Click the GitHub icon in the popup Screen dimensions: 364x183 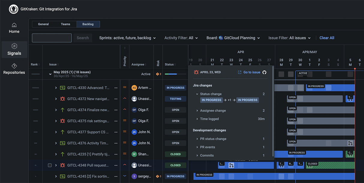point(264,72)
